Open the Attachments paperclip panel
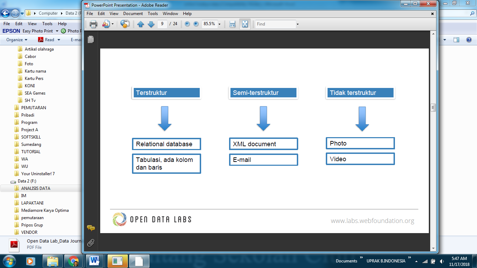This screenshot has width=477, height=268. (91, 243)
